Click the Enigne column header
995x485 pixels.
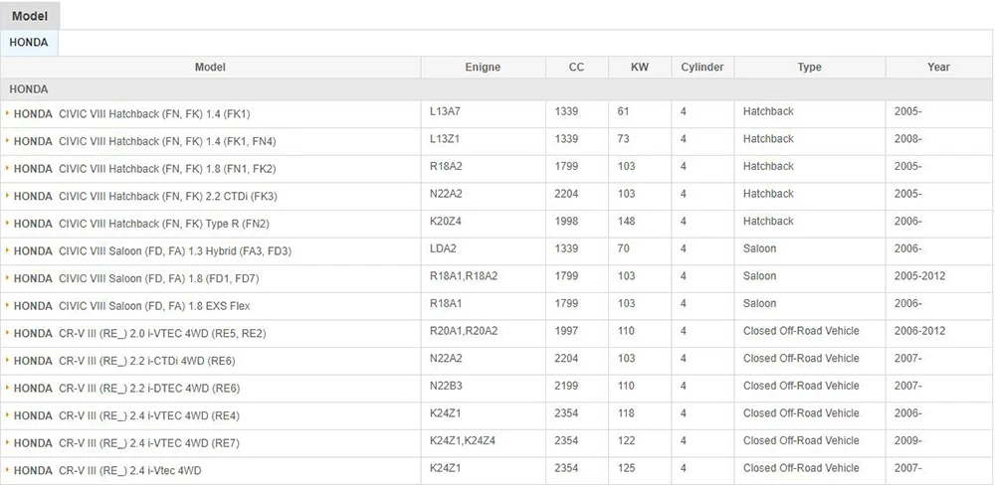pyautogui.click(x=483, y=68)
